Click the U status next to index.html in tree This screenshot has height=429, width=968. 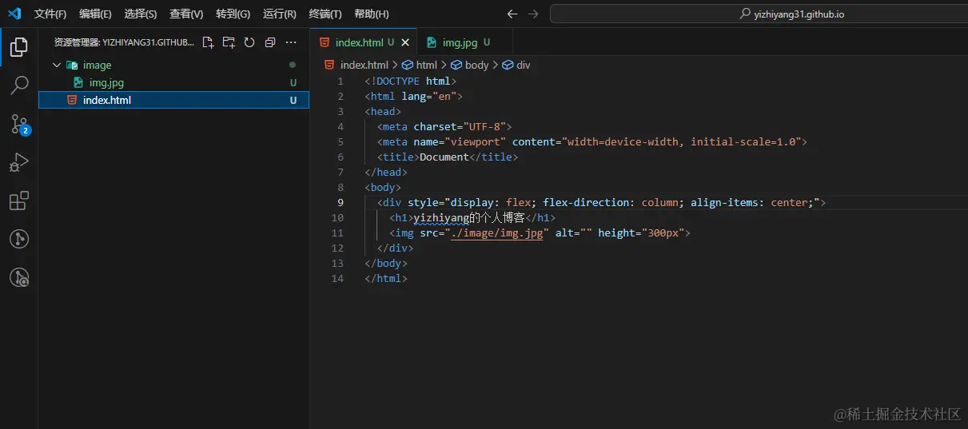(x=293, y=100)
